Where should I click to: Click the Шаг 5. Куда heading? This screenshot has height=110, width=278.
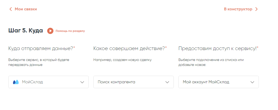point(26,31)
